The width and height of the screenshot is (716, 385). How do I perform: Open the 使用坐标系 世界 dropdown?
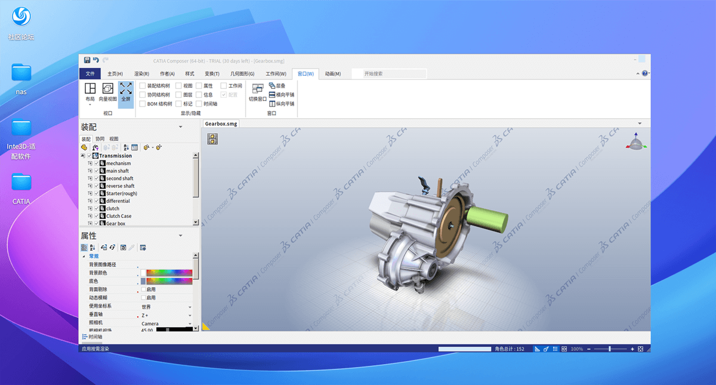click(190, 307)
